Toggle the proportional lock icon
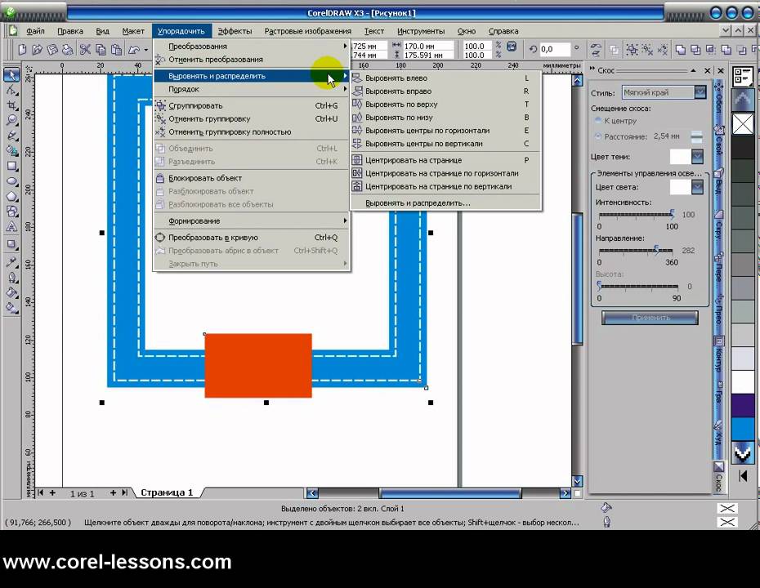 coord(512,47)
